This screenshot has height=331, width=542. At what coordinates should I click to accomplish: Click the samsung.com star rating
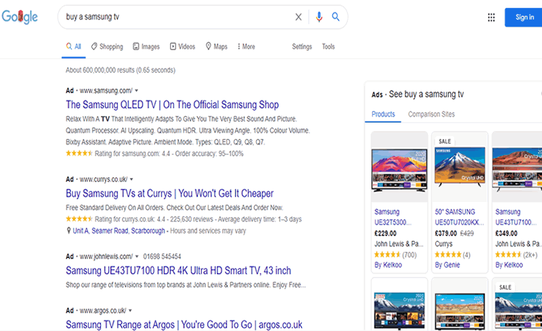[79, 153]
